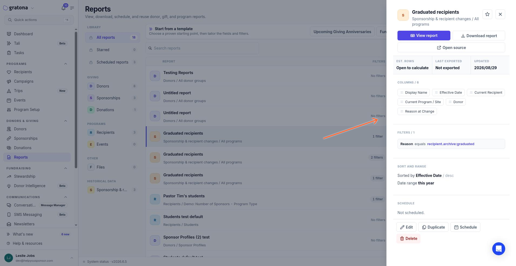Open the Pastor Tim's students report

pyautogui.click(x=266, y=199)
